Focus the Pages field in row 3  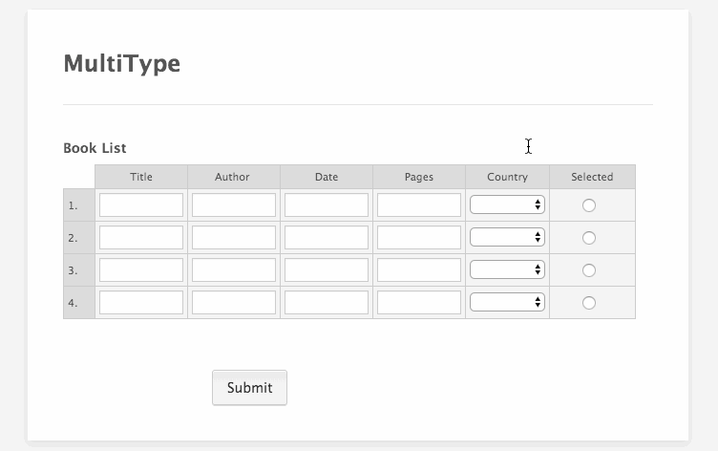click(x=419, y=270)
